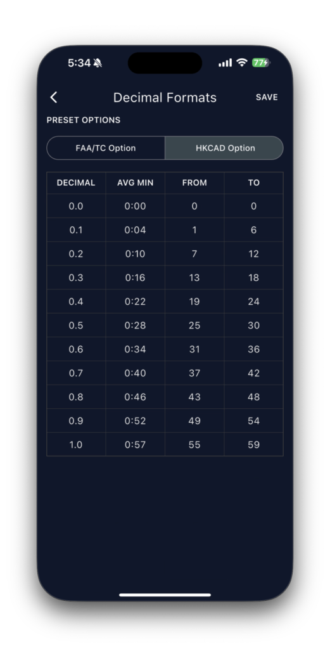Edit the TO value 36 cell
The width and height of the screenshot is (330, 649).
pos(253,349)
